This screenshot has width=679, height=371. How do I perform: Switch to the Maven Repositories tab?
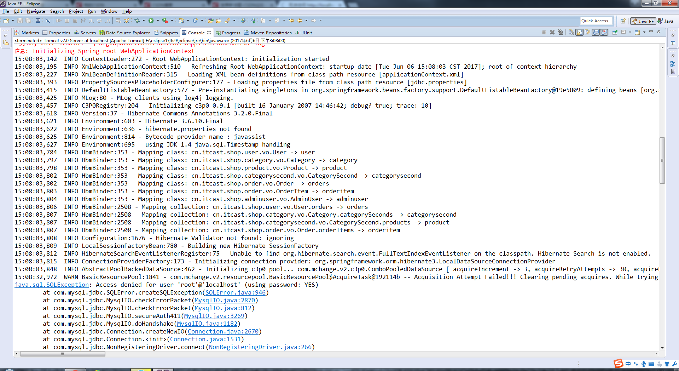tap(268, 33)
